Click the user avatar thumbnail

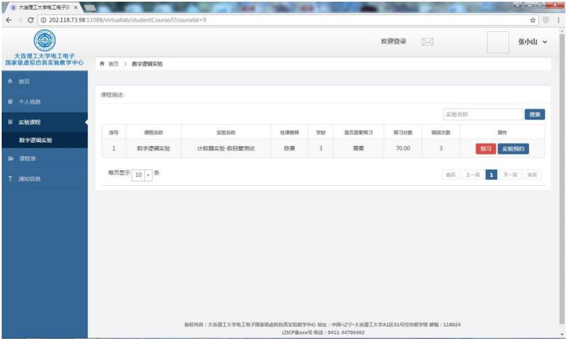coord(498,42)
